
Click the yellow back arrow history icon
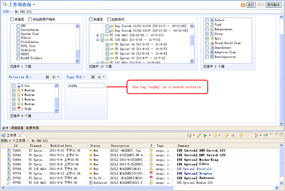[215, 135]
